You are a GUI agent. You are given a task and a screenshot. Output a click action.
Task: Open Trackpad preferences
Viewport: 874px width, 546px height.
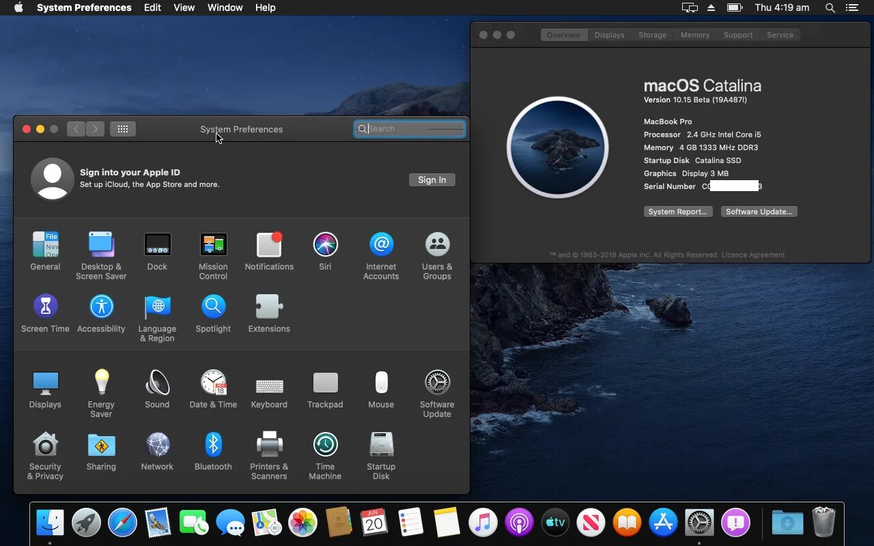325,389
